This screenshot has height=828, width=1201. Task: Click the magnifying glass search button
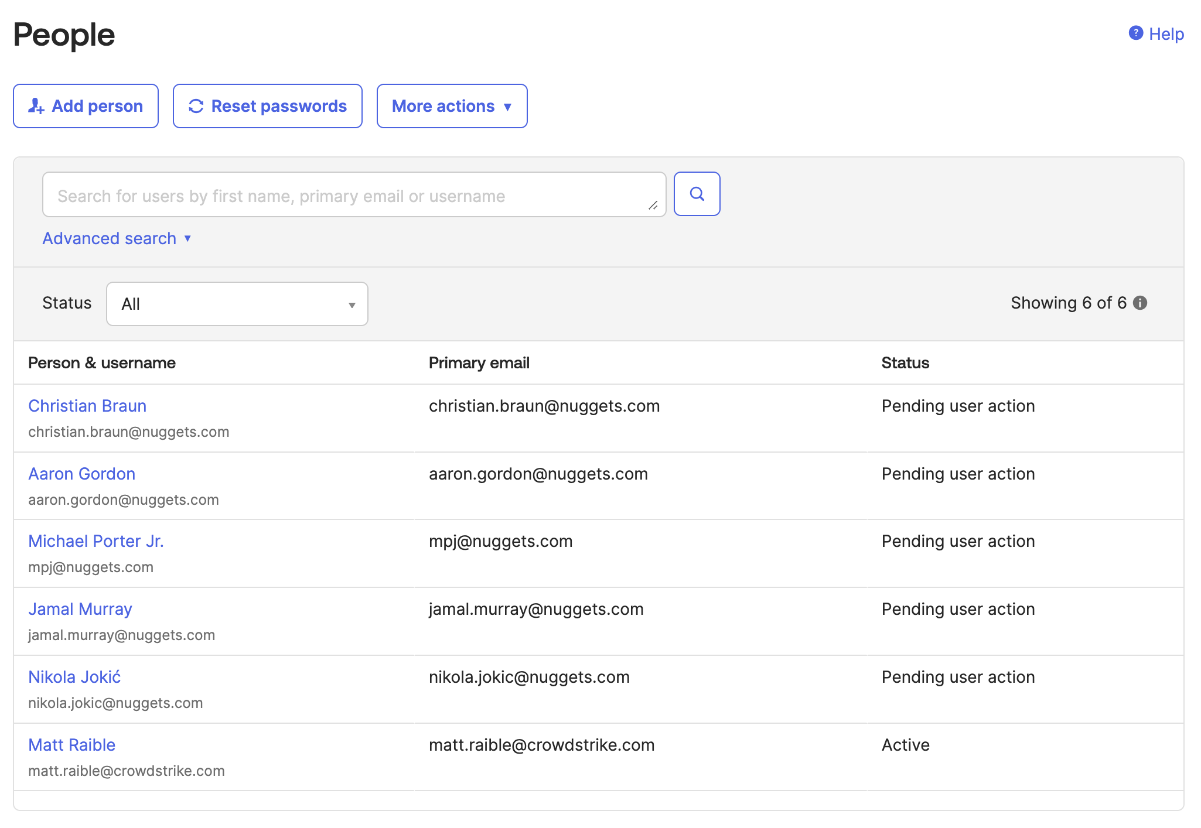click(x=697, y=194)
